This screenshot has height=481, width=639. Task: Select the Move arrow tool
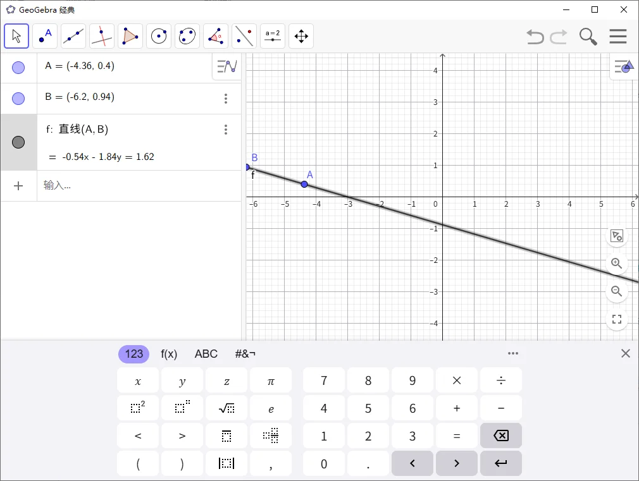coord(16,36)
